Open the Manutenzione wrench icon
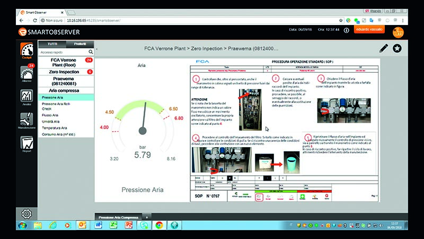 pyautogui.click(x=26, y=121)
